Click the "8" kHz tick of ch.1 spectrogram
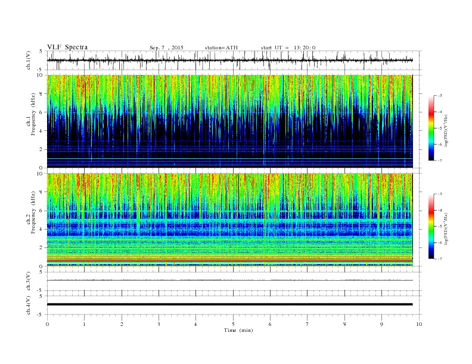The width and height of the screenshot is (472, 364). (42, 94)
